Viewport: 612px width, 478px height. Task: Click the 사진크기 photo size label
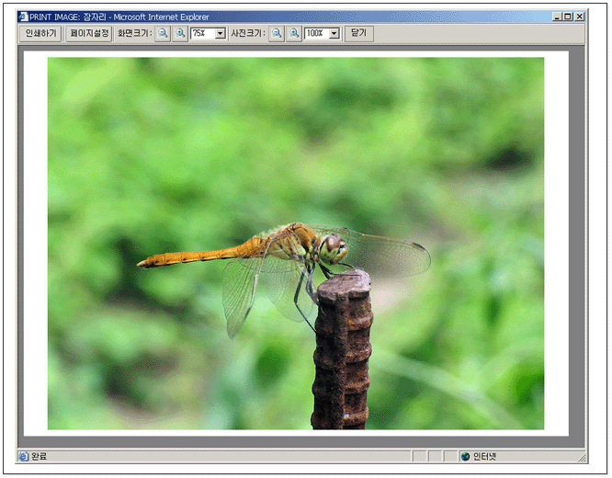247,33
